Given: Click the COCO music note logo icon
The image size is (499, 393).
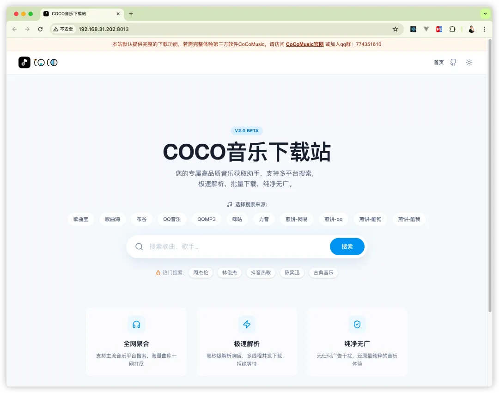Looking at the screenshot, I should click(24, 62).
